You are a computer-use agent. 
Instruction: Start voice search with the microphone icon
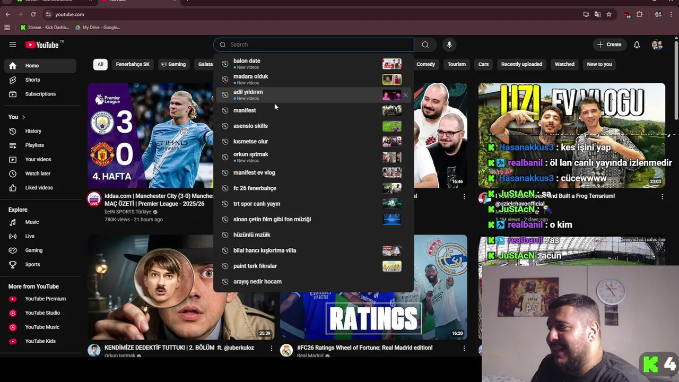(x=449, y=45)
